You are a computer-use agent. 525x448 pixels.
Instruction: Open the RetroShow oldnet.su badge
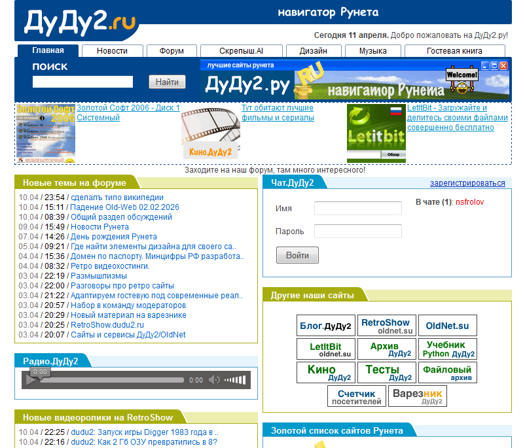tap(386, 326)
